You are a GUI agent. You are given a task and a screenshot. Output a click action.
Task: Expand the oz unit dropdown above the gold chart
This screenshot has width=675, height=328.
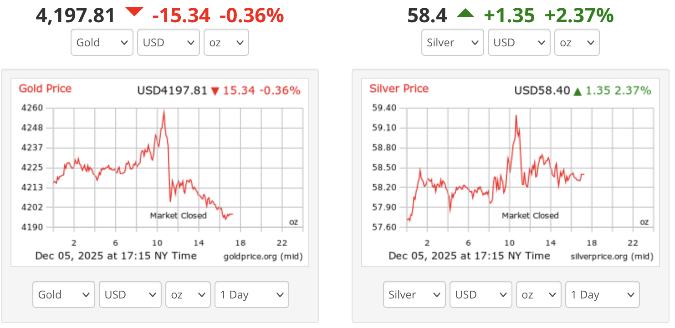(x=226, y=43)
